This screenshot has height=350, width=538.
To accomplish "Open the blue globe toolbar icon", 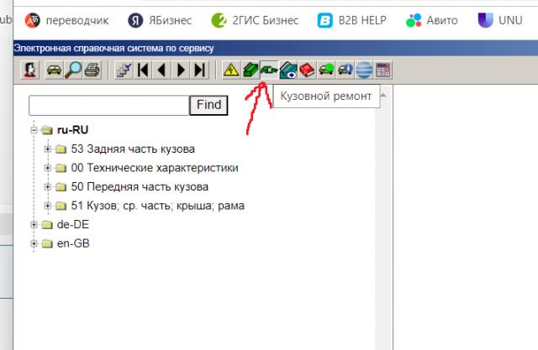I will click(x=364, y=70).
